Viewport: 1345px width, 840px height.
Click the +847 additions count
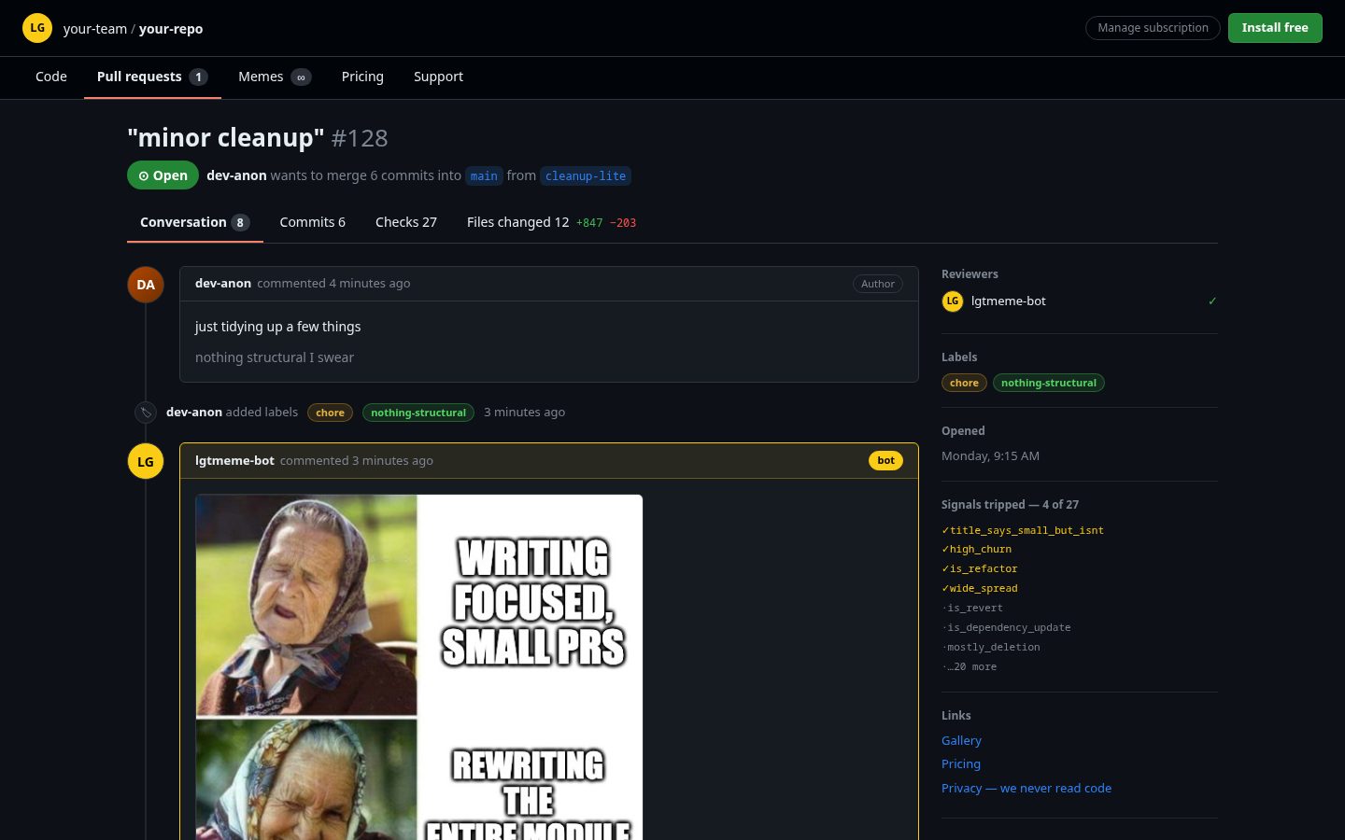[589, 223]
